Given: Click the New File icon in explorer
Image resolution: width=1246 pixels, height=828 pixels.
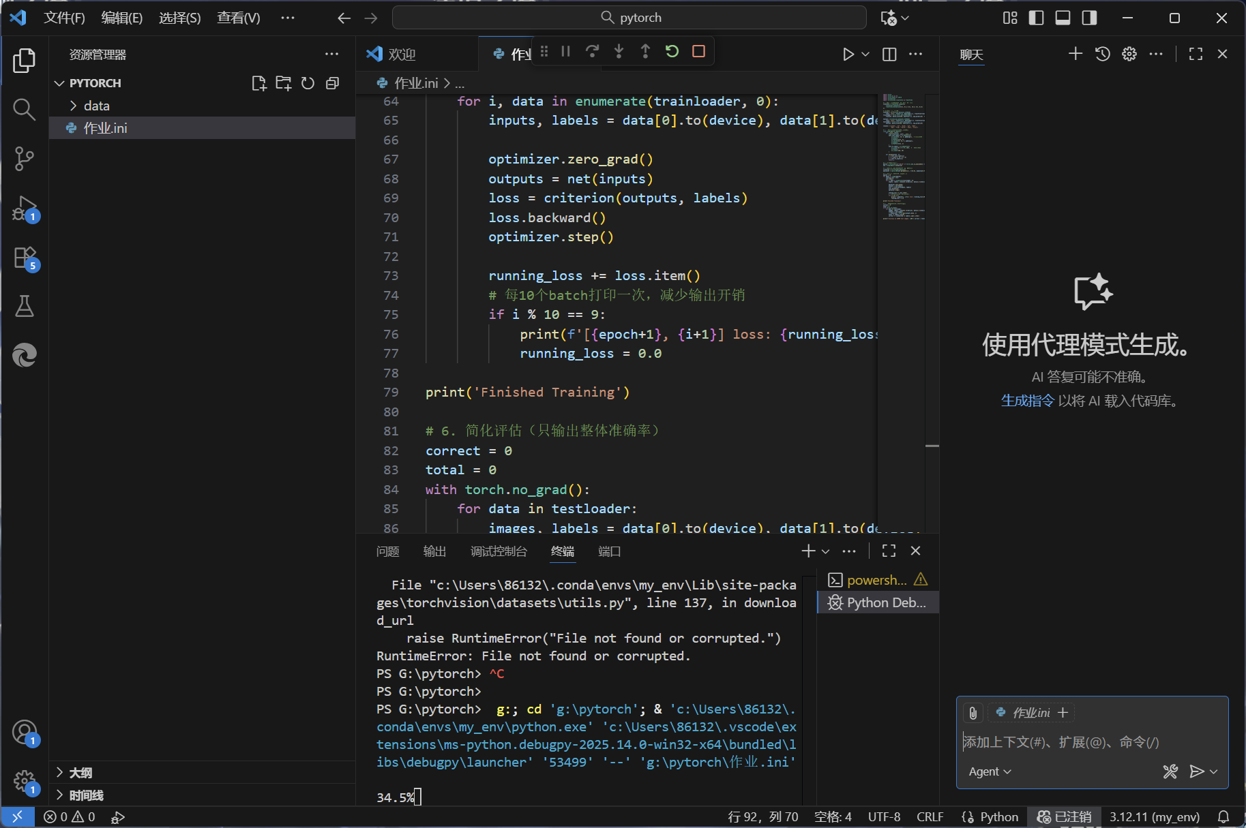Looking at the screenshot, I should 258,83.
